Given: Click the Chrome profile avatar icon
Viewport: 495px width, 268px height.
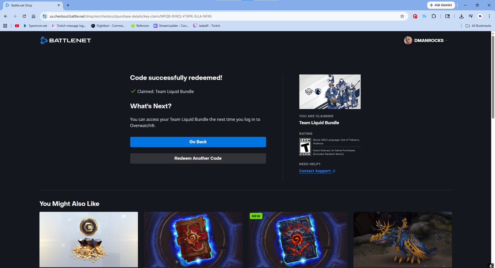Looking at the screenshot, I should pos(480,16).
